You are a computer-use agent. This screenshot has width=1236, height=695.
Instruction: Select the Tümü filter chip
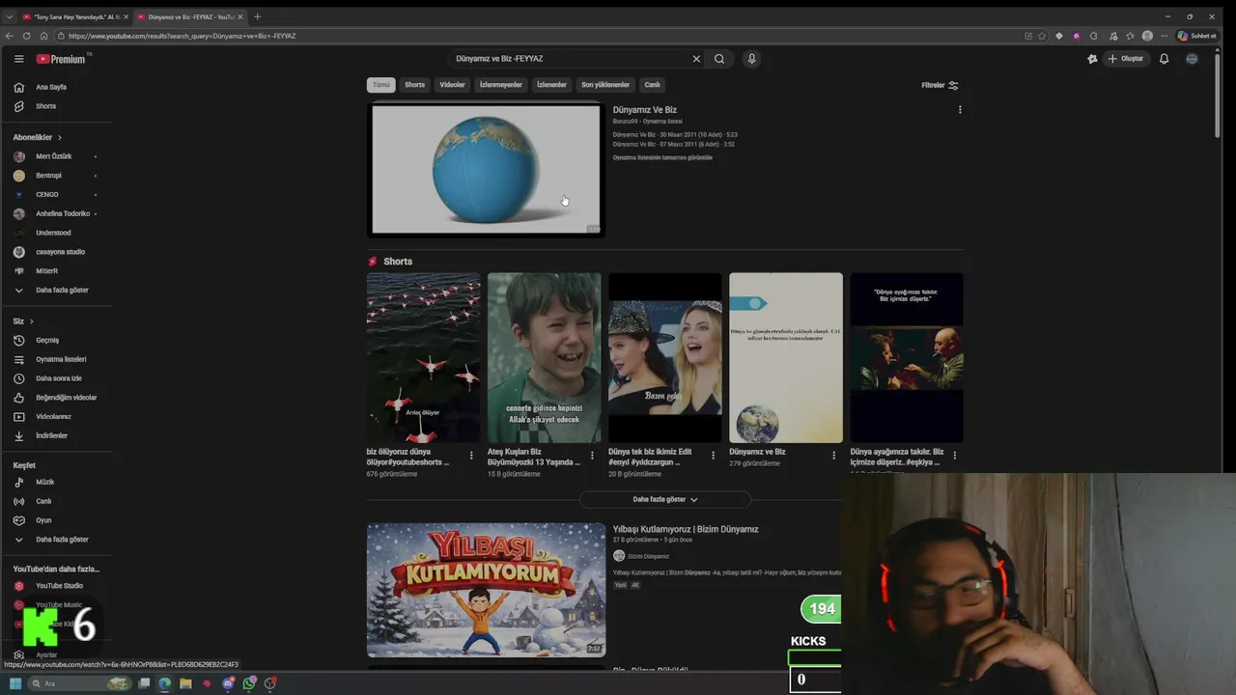(381, 85)
